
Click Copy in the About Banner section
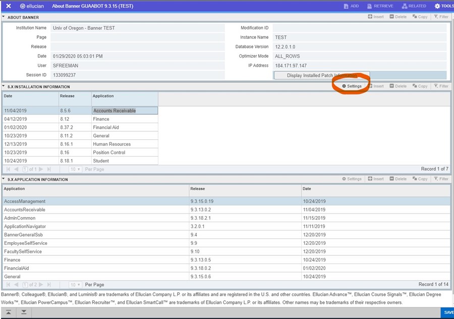pyautogui.click(x=420, y=17)
